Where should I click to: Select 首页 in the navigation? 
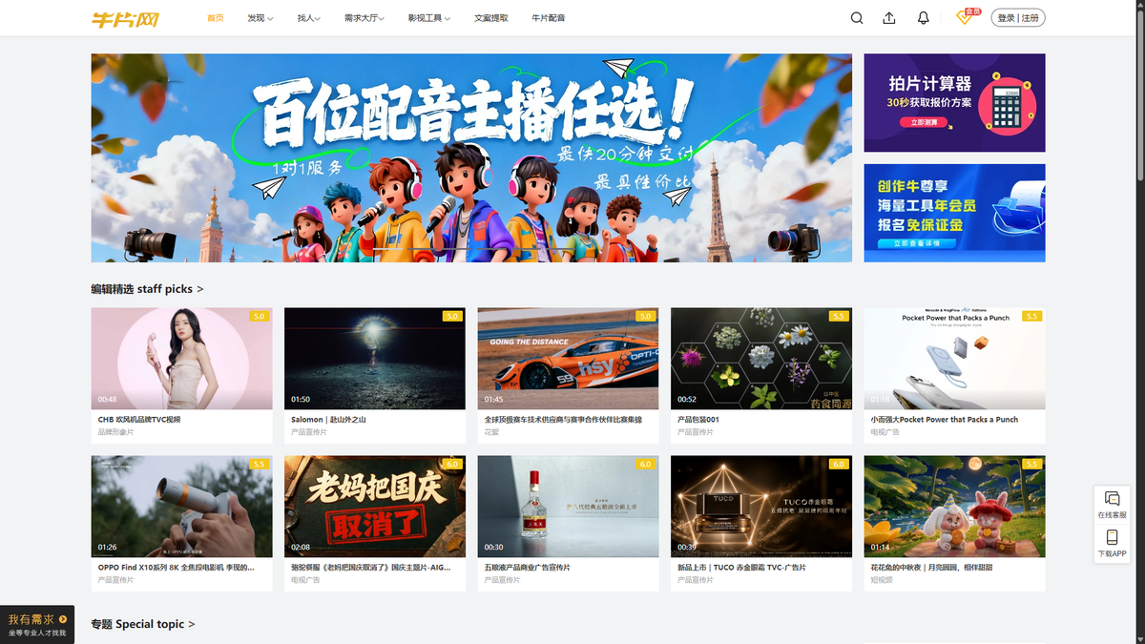[x=216, y=18]
